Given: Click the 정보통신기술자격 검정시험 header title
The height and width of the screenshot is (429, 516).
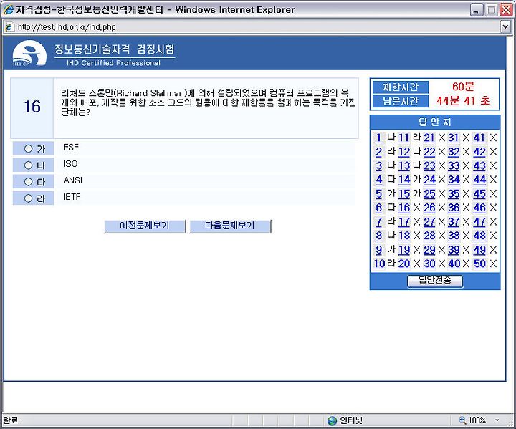Looking at the screenshot, I should click(x=114, y=49).
